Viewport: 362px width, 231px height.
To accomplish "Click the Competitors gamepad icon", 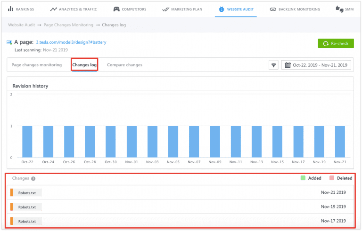I will coord(116,9).
